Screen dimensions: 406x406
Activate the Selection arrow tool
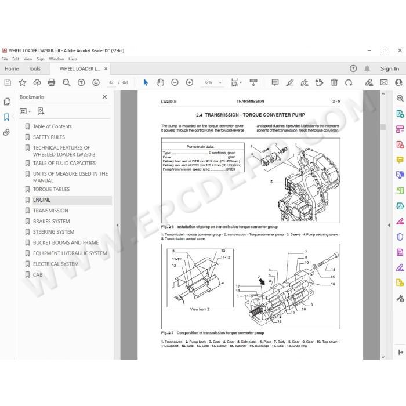pyautogui.click(x=146, y=82)
